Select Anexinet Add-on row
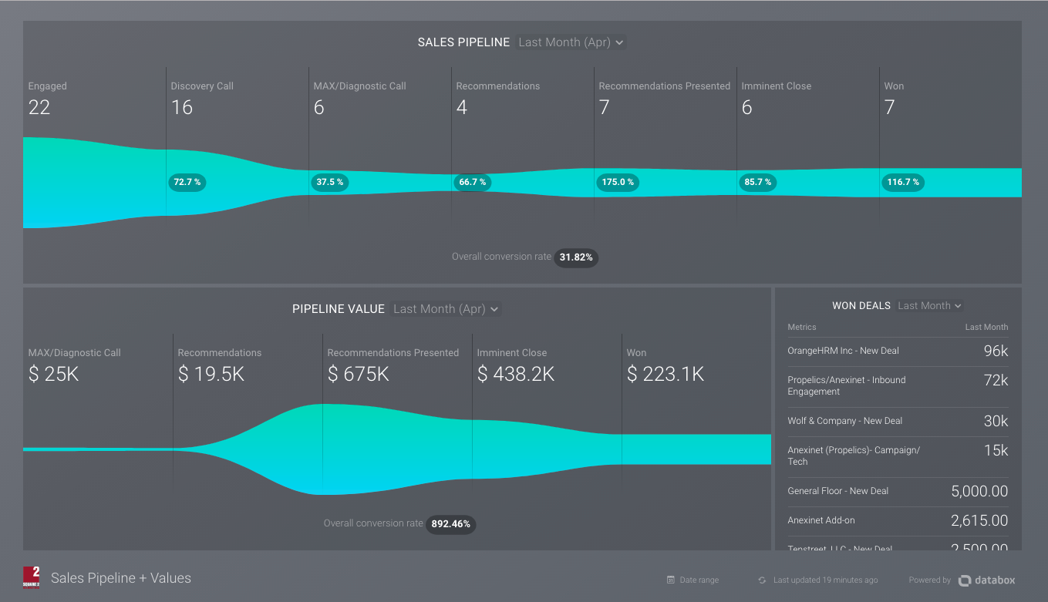The image size is (1048, 602). click(x=898, y=520)
